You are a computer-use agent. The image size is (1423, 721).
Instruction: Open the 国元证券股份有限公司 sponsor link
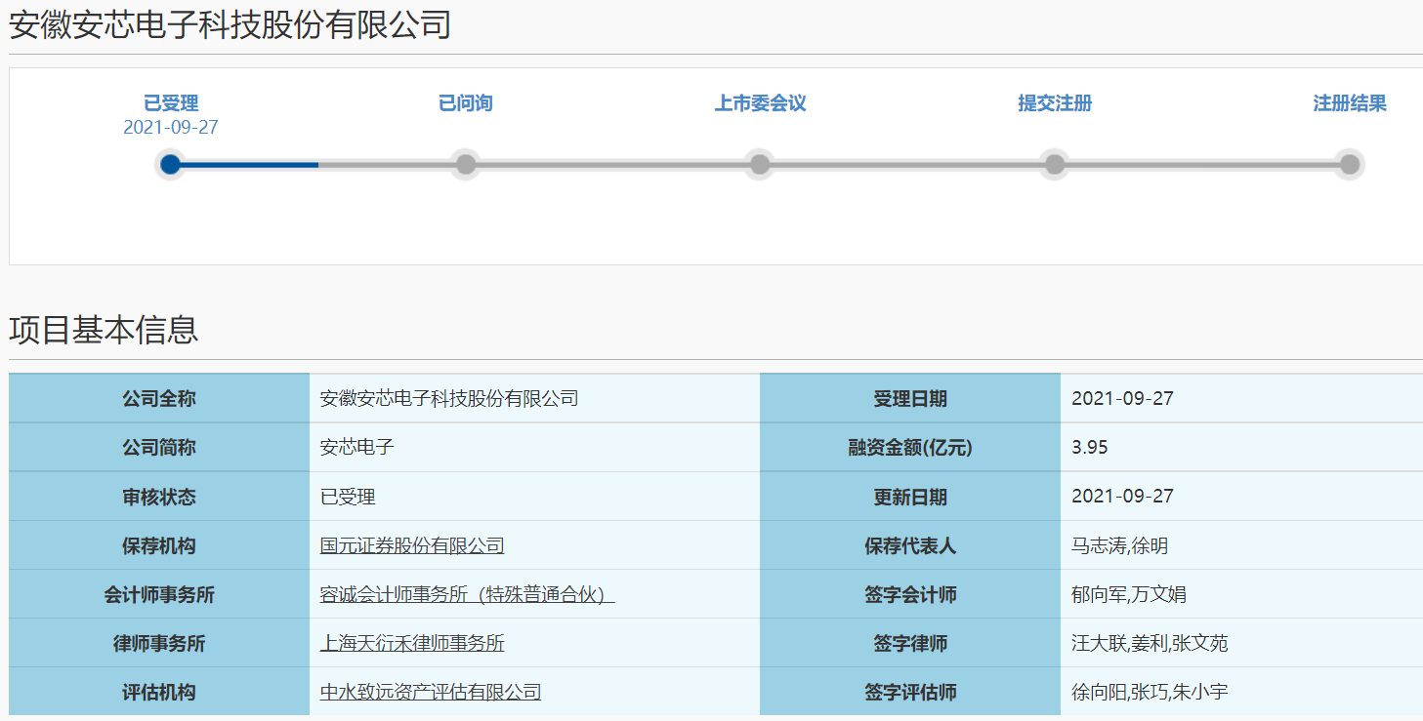412,545
